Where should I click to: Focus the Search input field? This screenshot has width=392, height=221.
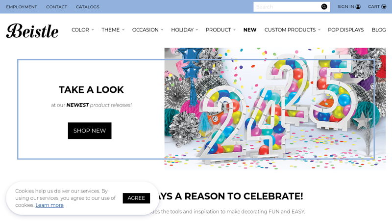click(288, 7)
